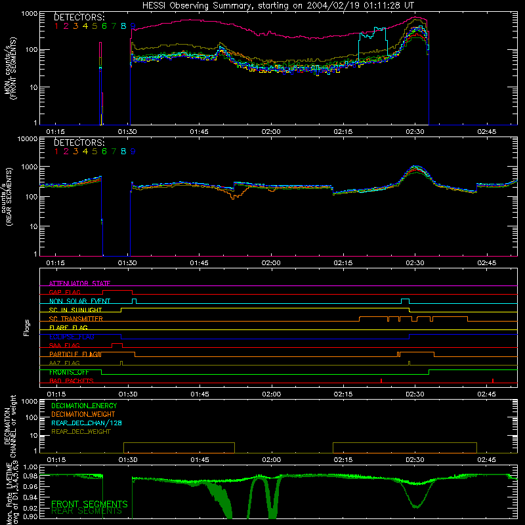Click 'MON. counts/s (FRONT SEGMENTS)' axis title
Viewport: 525px width, 525px height.
10,69
